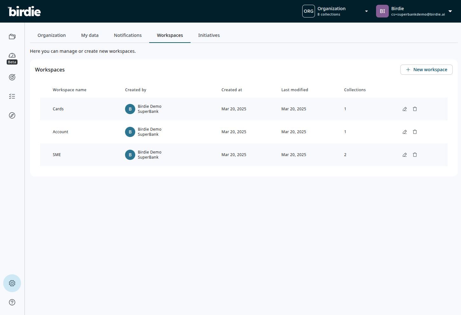Open settings gear in sidebar

click(x=12, y=283)
